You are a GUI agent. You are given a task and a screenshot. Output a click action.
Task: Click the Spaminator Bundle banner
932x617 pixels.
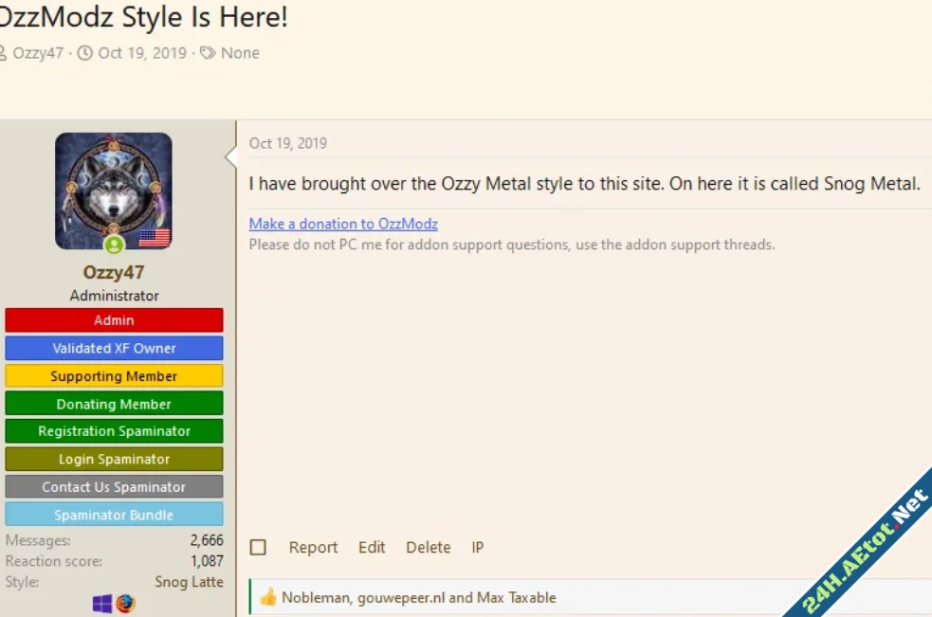[114, 515]
